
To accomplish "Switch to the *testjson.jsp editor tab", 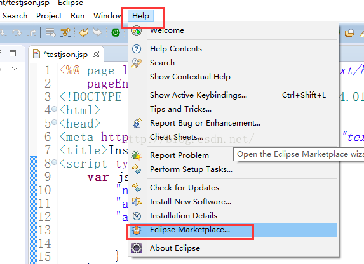I will pyautogui.click(x=65, y=55).
